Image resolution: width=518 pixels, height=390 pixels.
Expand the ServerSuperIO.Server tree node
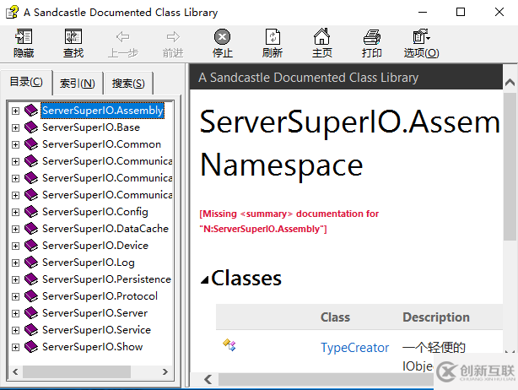click(x=15, y=313)
